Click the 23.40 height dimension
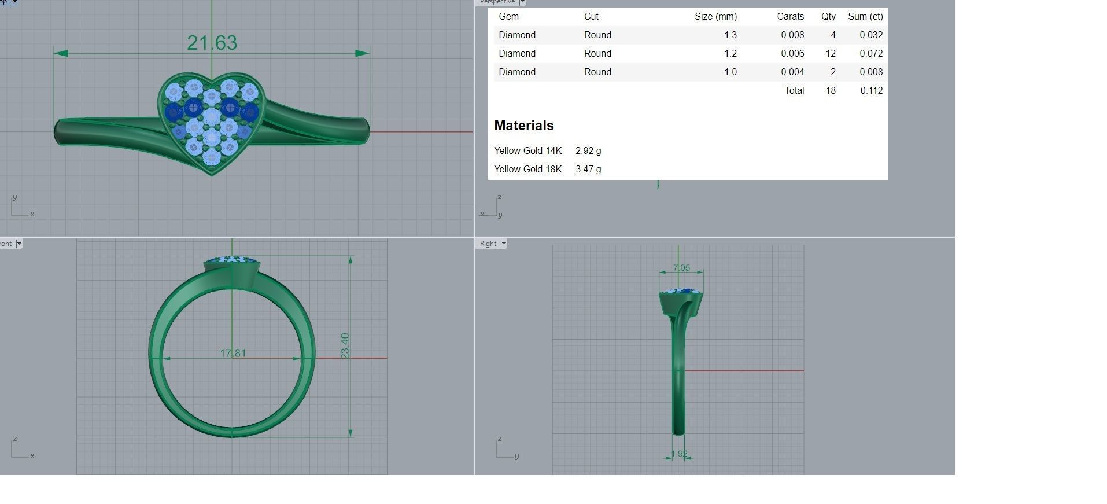Viewport: 1107px width, 504px height. (345, 345)
